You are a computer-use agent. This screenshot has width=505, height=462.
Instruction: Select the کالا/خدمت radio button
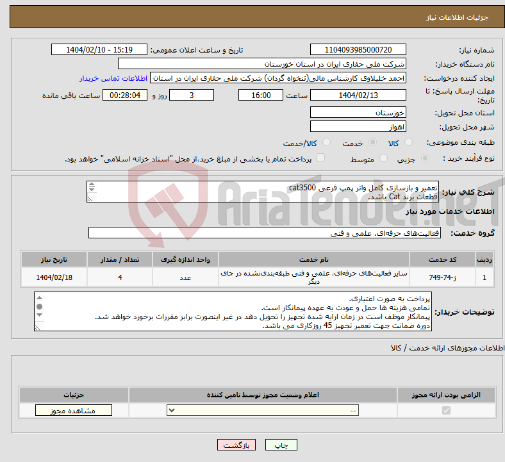[326, 142]
